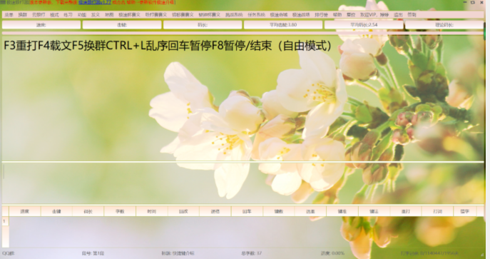The image size is (490, 259).
Task: Open the 换群 menu item
Action: (23, 15)
